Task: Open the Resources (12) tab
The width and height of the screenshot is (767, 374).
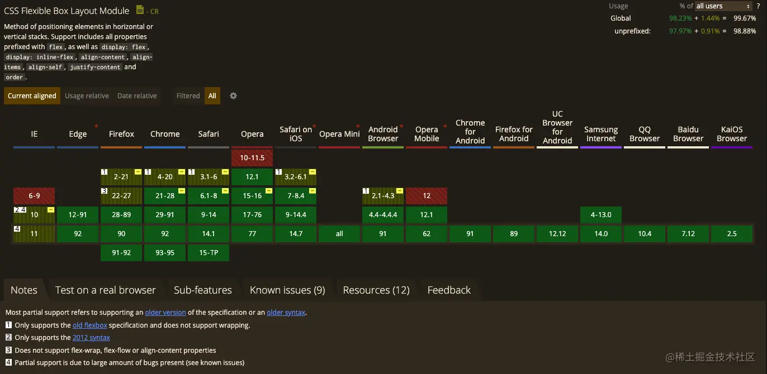Action: 376,290
